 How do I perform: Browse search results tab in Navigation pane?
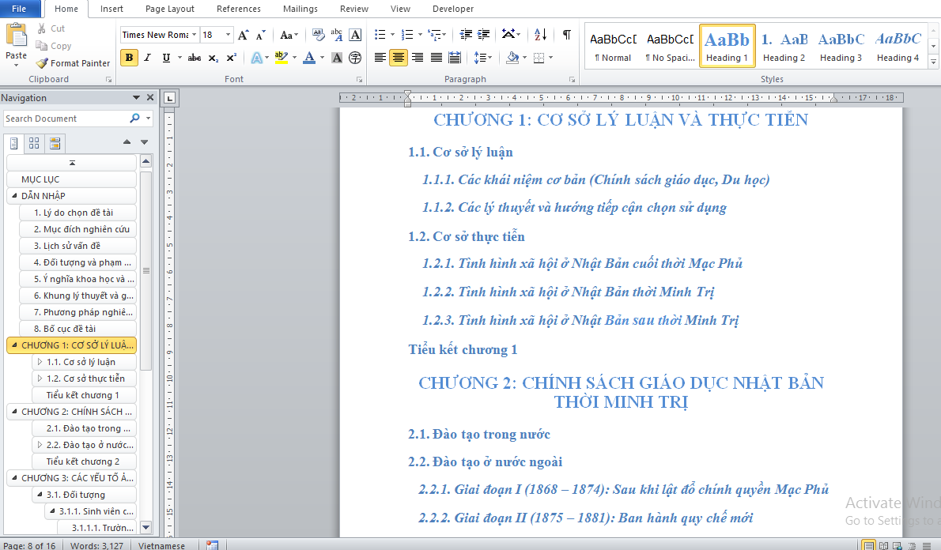(55, 143)
